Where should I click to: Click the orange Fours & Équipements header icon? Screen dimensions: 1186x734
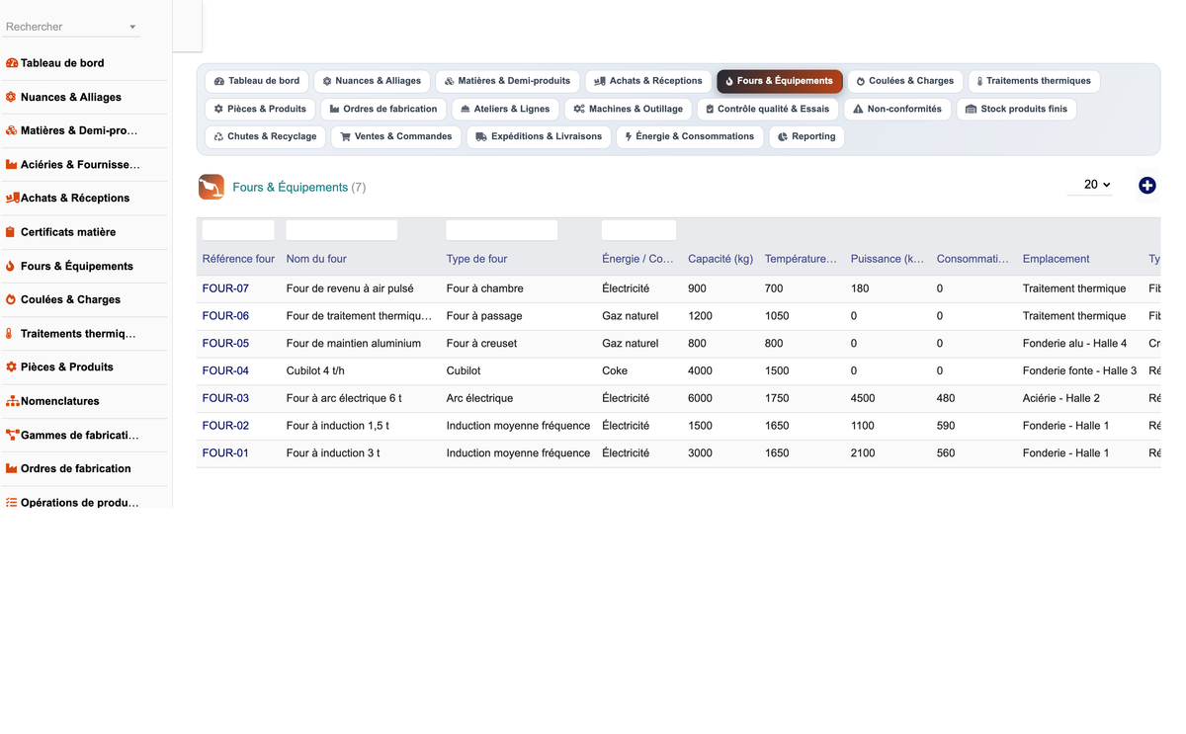[x=211, y=187]
